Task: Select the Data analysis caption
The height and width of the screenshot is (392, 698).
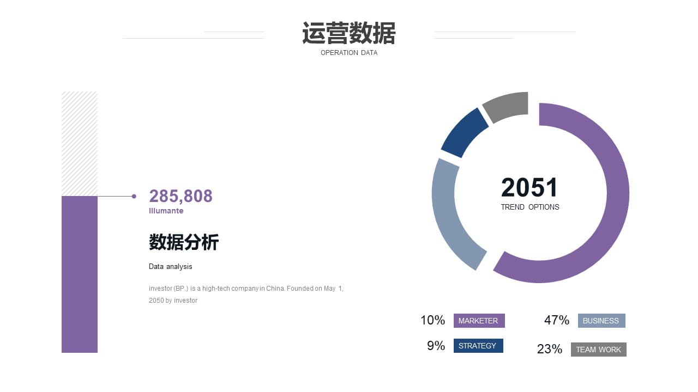Action: (x=171, y=267)
